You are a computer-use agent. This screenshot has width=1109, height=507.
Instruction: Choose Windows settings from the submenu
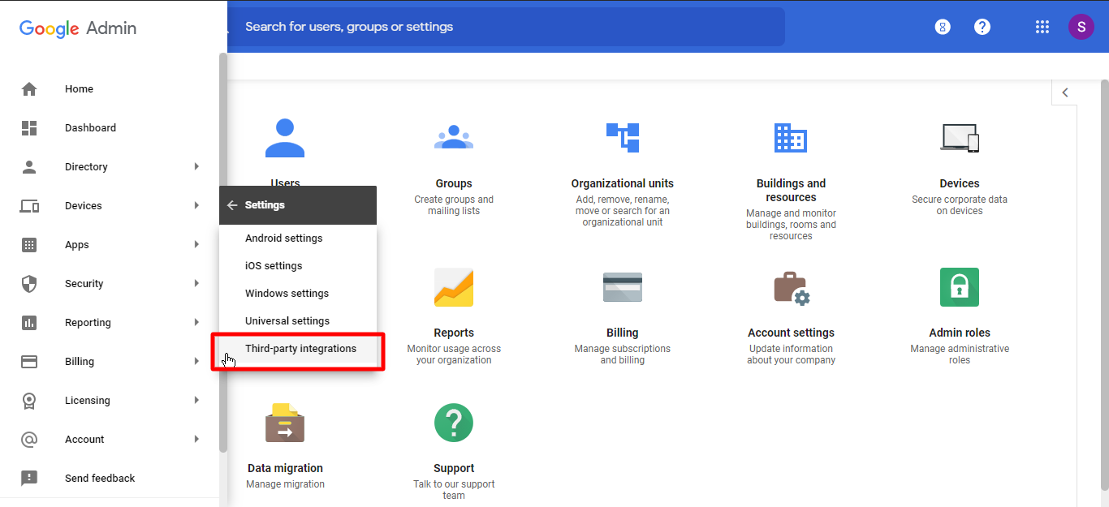(x=287, y=294)
